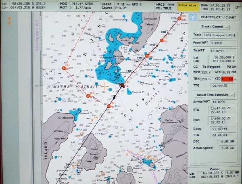Click the red XTD cross-track value
Image resolution: width=242 pixels, height=184 pixels.
pos(230,79)
